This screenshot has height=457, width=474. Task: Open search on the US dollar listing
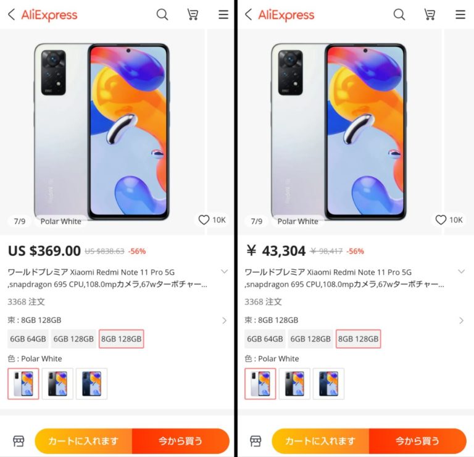162,15
